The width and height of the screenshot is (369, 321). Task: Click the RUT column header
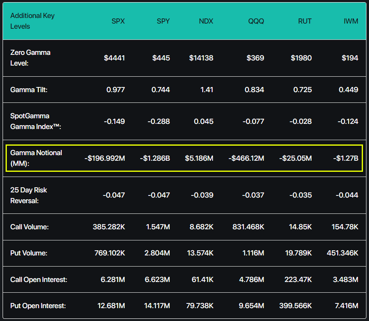(305, 21)
